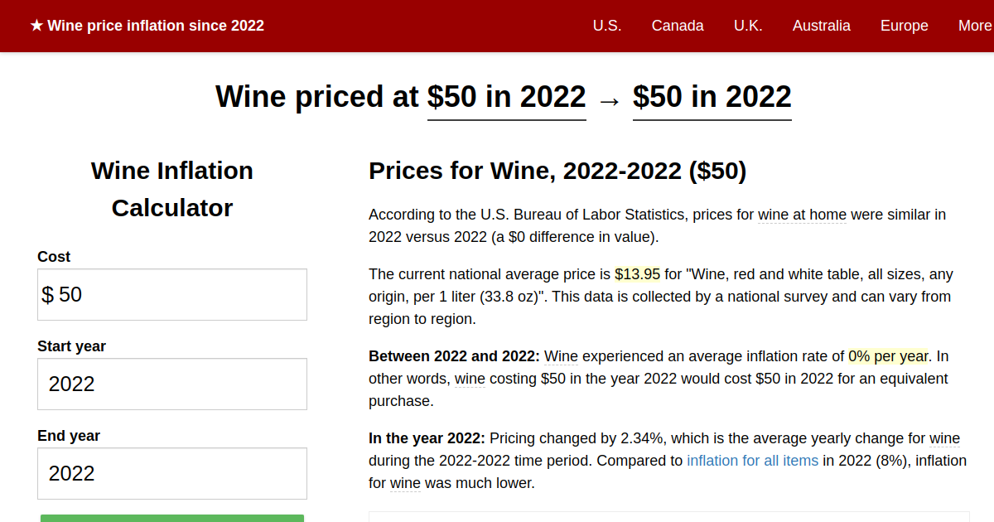The image size is (994, 522).
Task: Select Canada in the top navigation
Action: [678, 26]
